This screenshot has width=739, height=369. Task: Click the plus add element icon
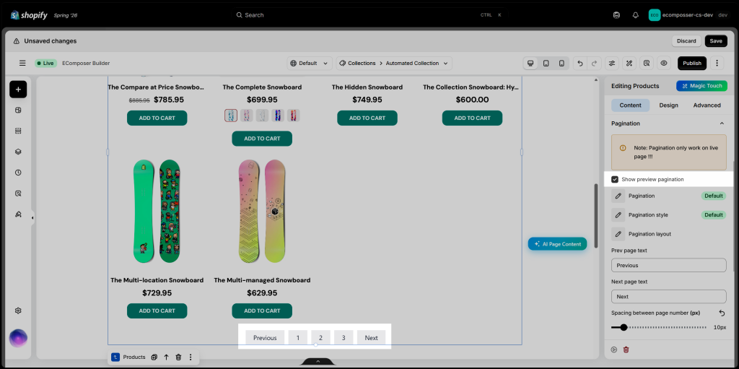18,90
